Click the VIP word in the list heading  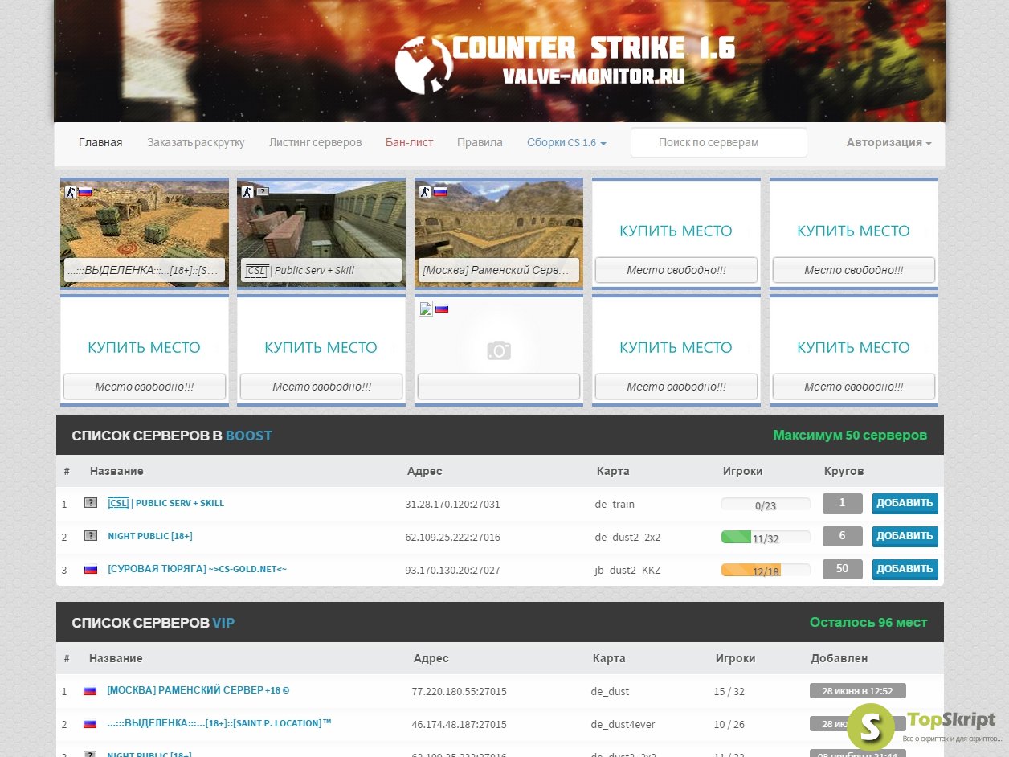tap(223, 623)
